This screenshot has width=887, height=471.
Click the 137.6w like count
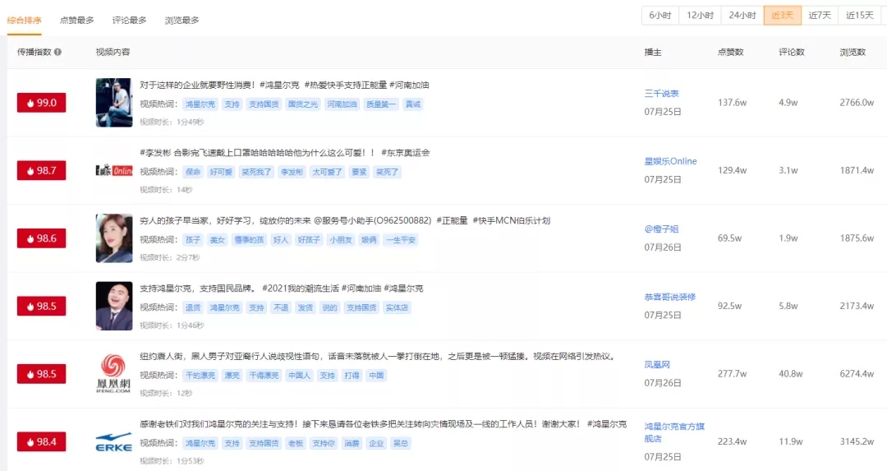732,103
